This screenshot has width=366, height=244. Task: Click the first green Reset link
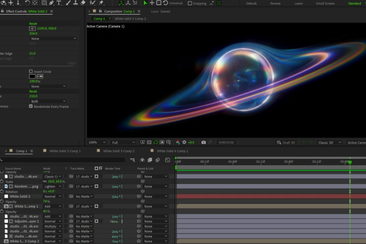tap(33, 23)
